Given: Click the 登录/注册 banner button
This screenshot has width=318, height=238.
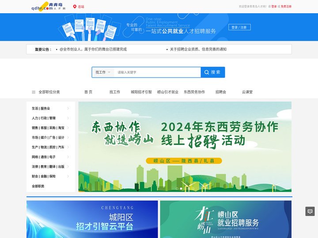Looking at the screenshot, I should (x=239, y=27).
